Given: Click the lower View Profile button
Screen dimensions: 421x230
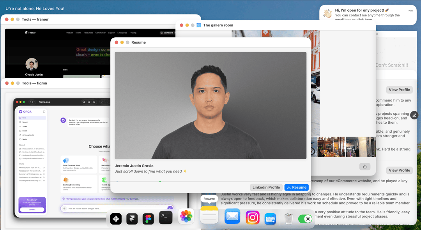Looking at the screenshot, I should (399, 170).
